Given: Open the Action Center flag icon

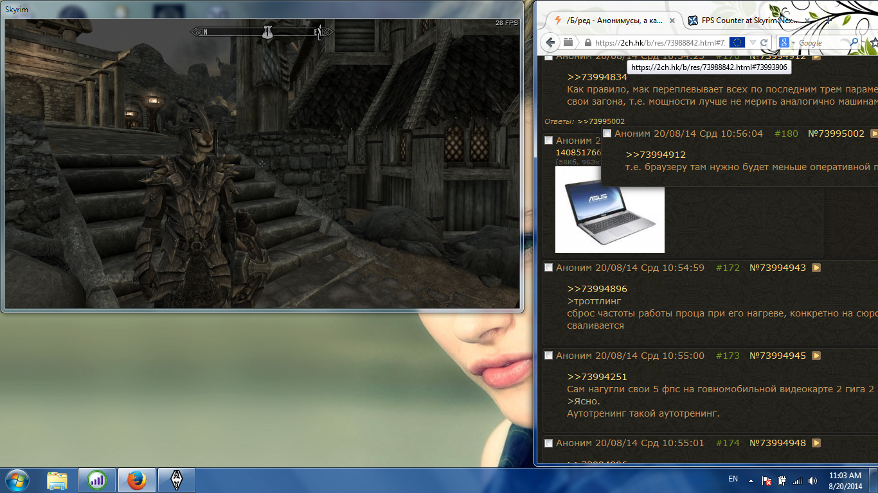Looking at the screenshot, I should click(766, 480).
